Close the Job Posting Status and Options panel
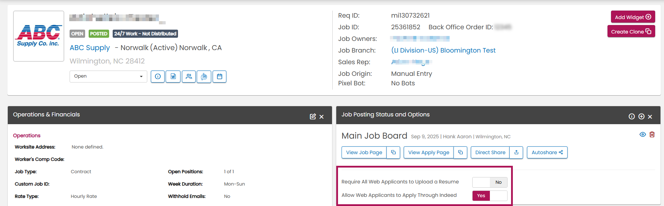Screen dimensions: 664x206 click(650, 117)
